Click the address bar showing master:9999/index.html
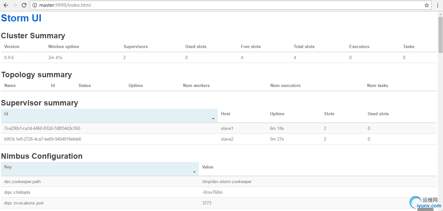443x211 pixels. [x=231, y=5]
